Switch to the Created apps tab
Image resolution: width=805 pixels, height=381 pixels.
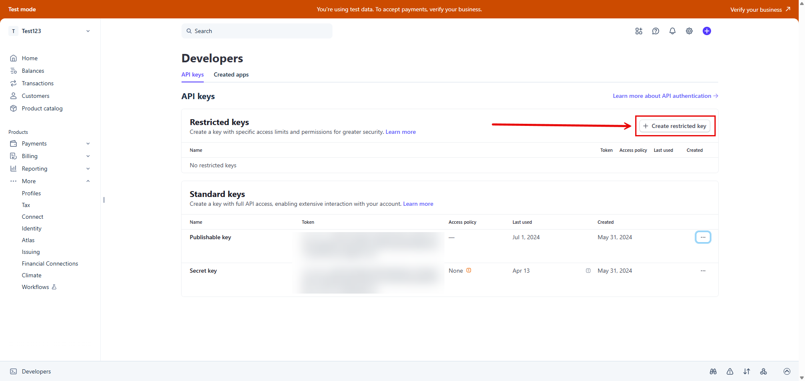click(x=231, y=74)
